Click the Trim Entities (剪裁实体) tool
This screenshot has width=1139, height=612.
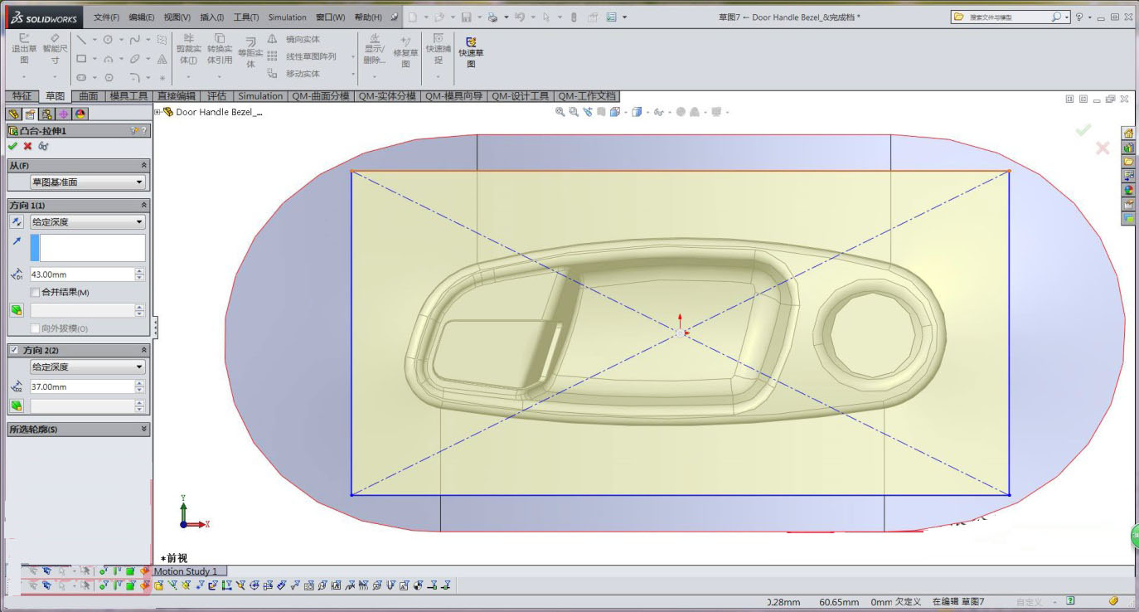[x=188, y=49]
